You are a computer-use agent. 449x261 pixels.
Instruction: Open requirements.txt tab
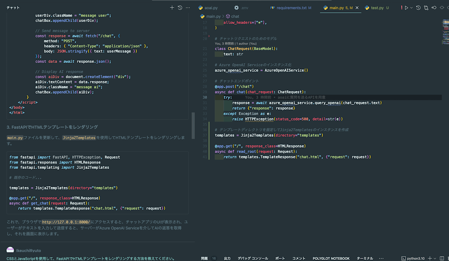point(291,7)
